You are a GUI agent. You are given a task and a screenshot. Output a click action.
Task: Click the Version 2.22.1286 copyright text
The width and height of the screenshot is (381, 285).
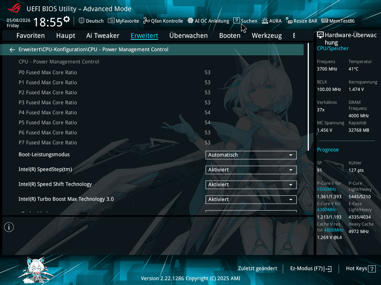[190, 278]
